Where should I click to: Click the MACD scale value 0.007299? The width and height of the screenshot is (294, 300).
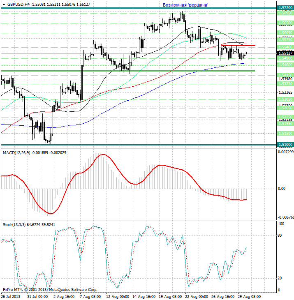click(286, 152)
